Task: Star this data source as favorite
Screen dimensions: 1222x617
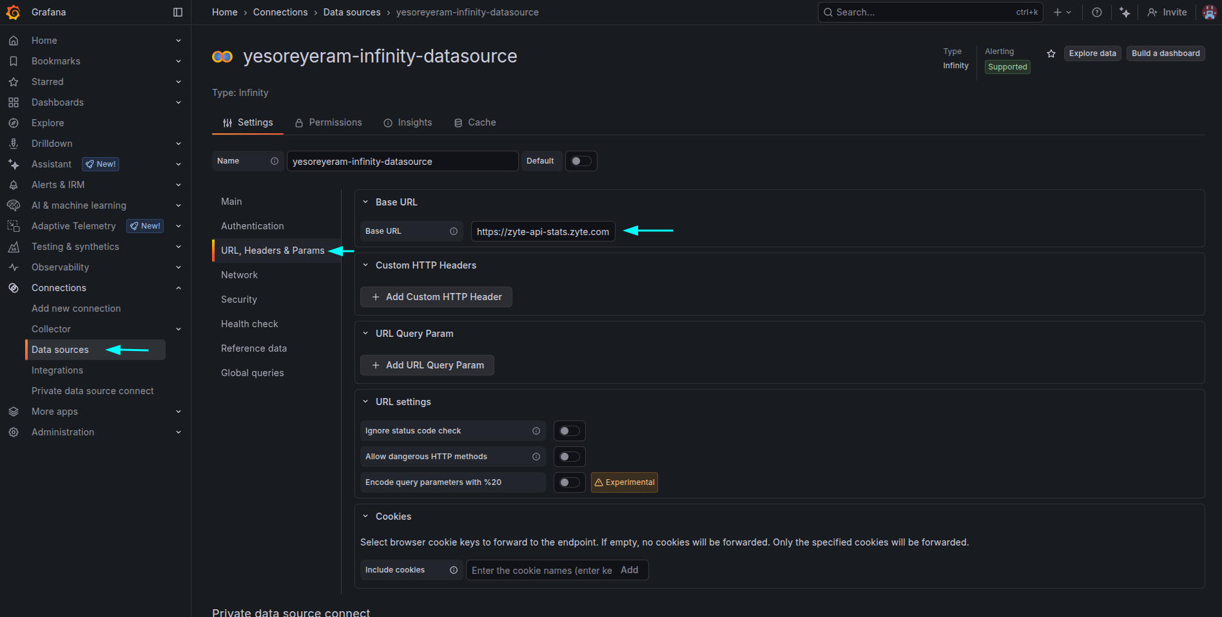Action: click(x=1051, y=53)
